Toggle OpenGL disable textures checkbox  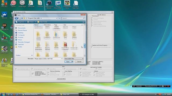(x=92, y=23)
